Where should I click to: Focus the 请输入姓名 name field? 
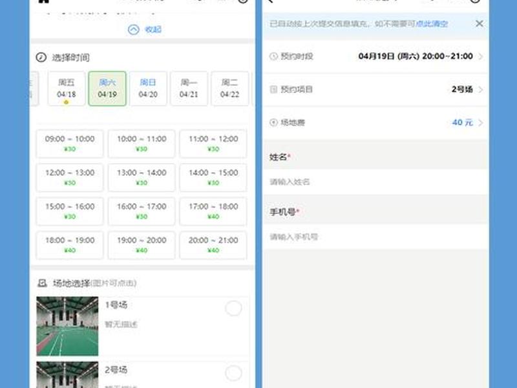(x=375, y=182)
